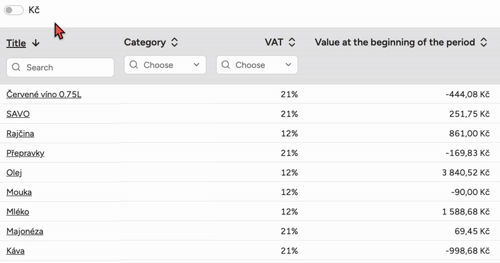Image resolution: width=500 pixels, height=263 pixels.
Task: Expand the Category Choose dropdown
Action: pos(196,65)
